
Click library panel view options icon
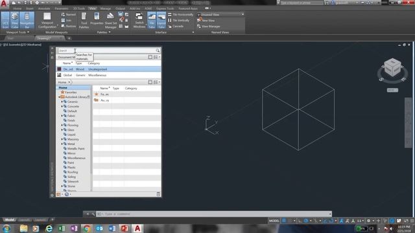pos(157,82)
